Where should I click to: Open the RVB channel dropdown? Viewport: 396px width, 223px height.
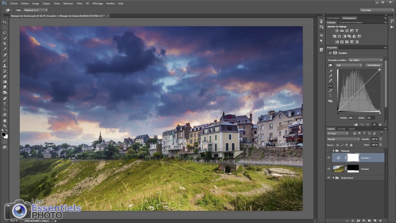point(349,65)
